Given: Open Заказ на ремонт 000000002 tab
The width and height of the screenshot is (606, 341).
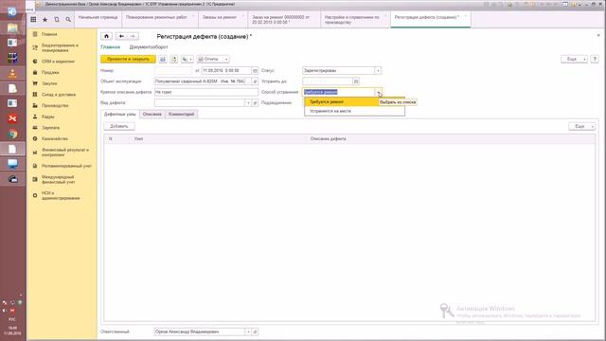Looking at the screenshot, I should (x=284, y=19).
